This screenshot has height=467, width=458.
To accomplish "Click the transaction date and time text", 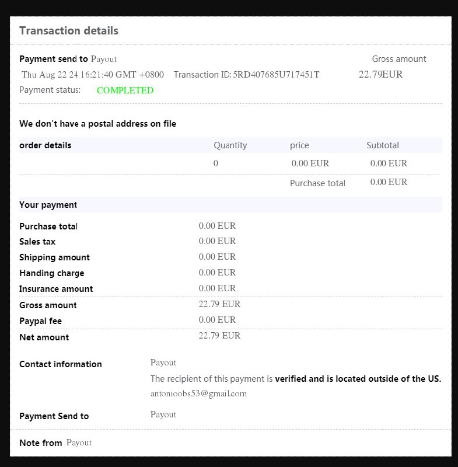I will pos(93,75).
